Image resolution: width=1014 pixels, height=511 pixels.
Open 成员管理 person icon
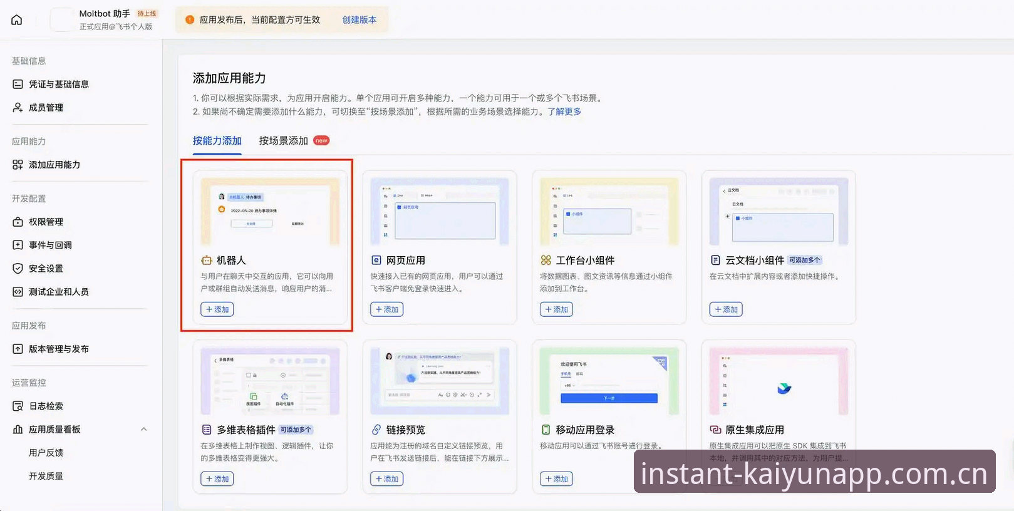pyautogui.click(x=18, y=108)
